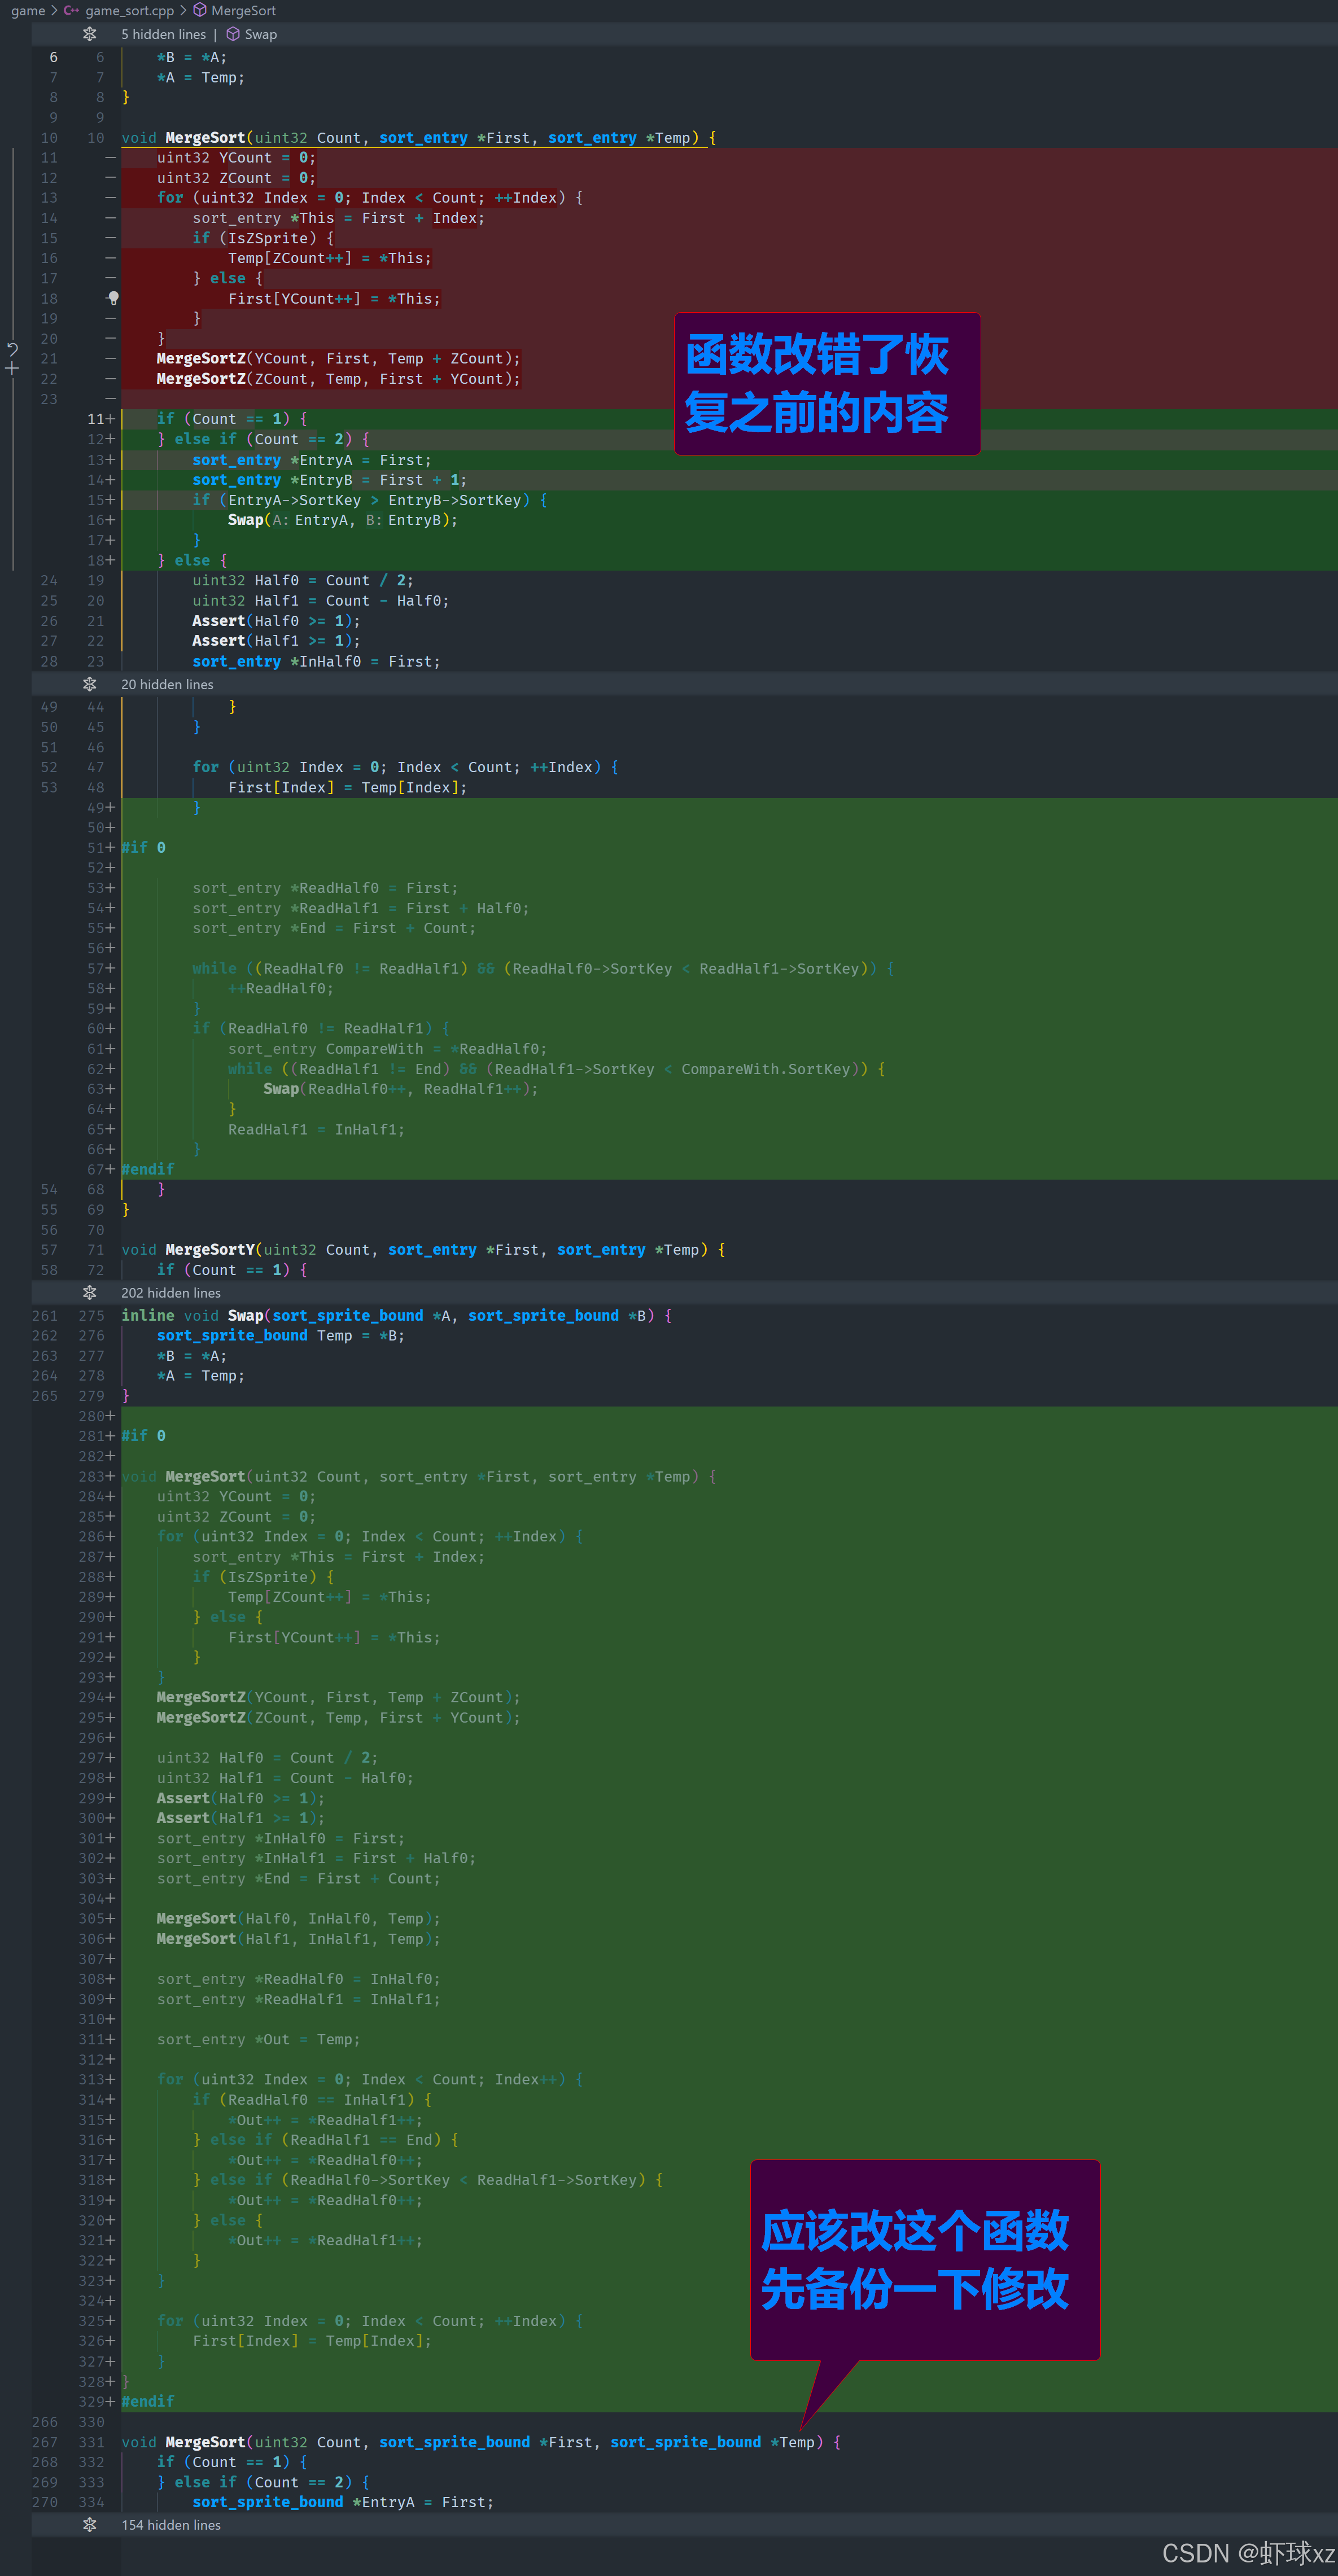Click the MergeSort symbol cube icon
Screen dimensions: 1338x2576
[200, 11]
